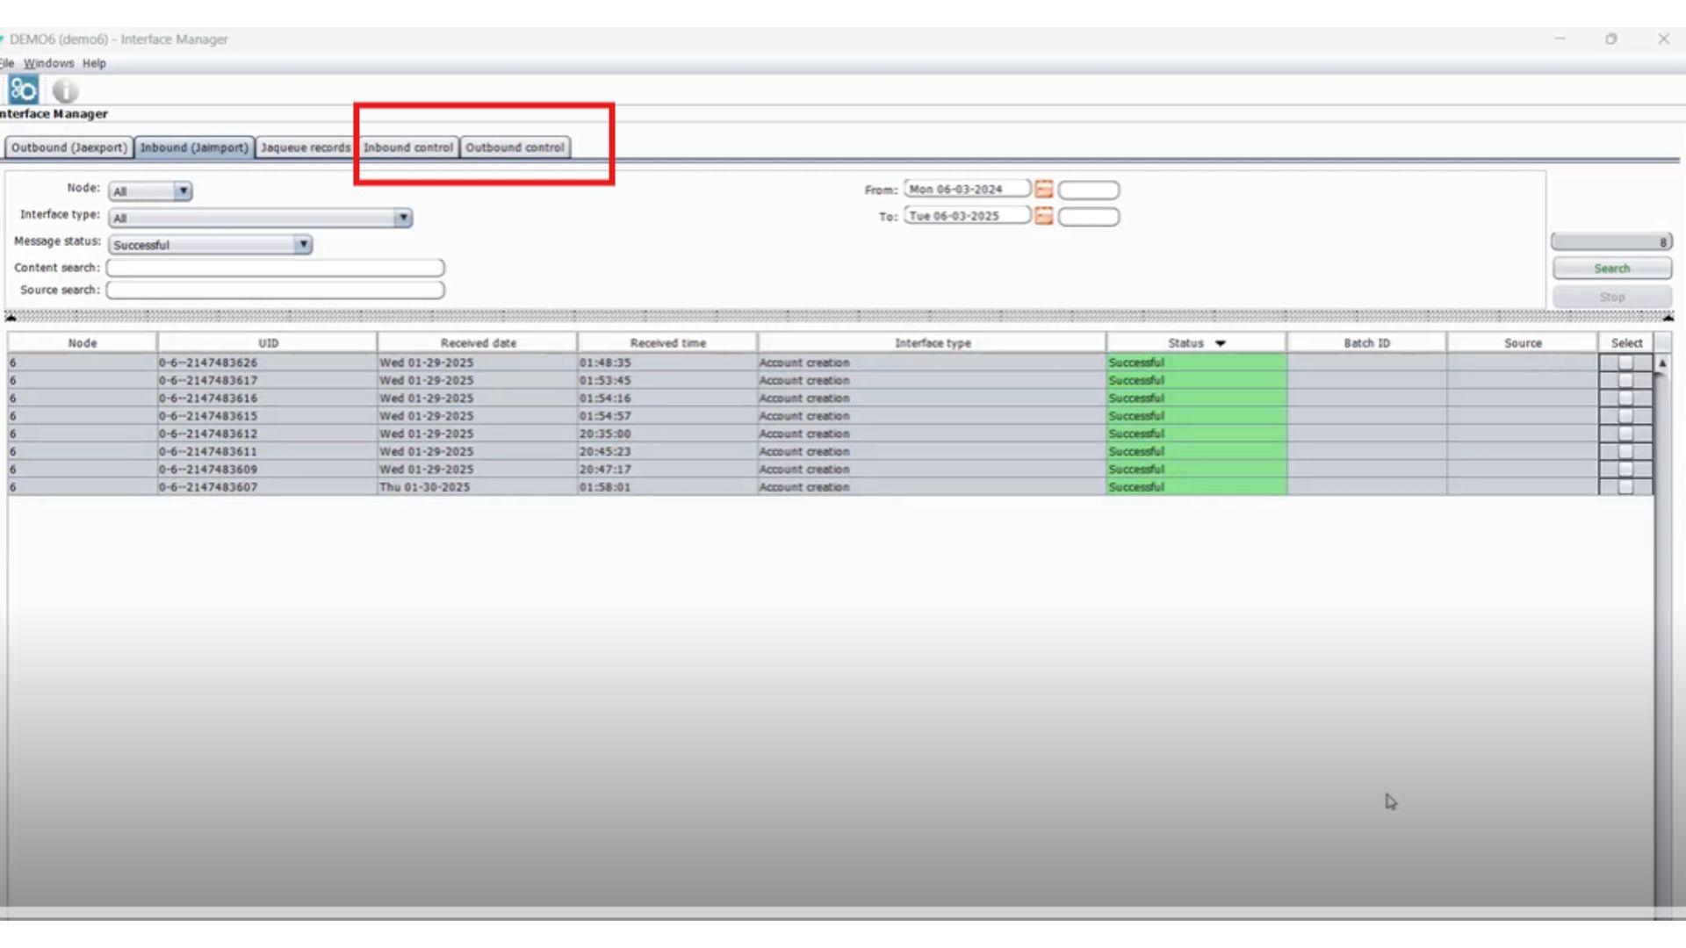Viewport: 1686px width, 948px height.
Task: Click the received time 01:54:16 cell
Action: pos(667,399)
